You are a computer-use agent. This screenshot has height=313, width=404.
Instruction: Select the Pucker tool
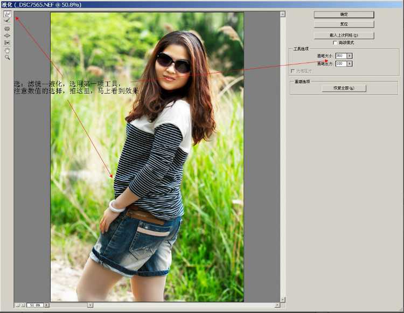click(8, 29)
